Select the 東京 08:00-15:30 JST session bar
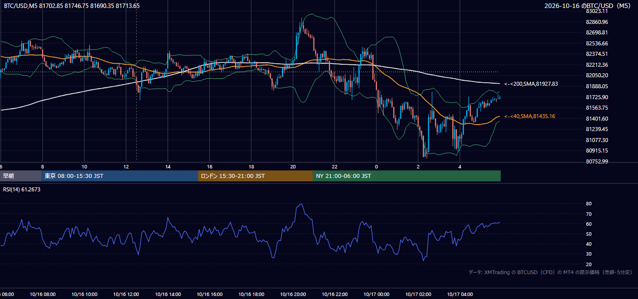 120,176
